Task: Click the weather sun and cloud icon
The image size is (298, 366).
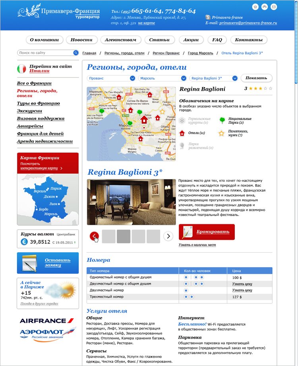Action: (x=61, y=290)
